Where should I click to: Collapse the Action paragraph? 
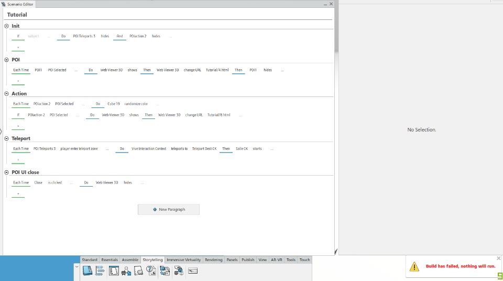6,94
